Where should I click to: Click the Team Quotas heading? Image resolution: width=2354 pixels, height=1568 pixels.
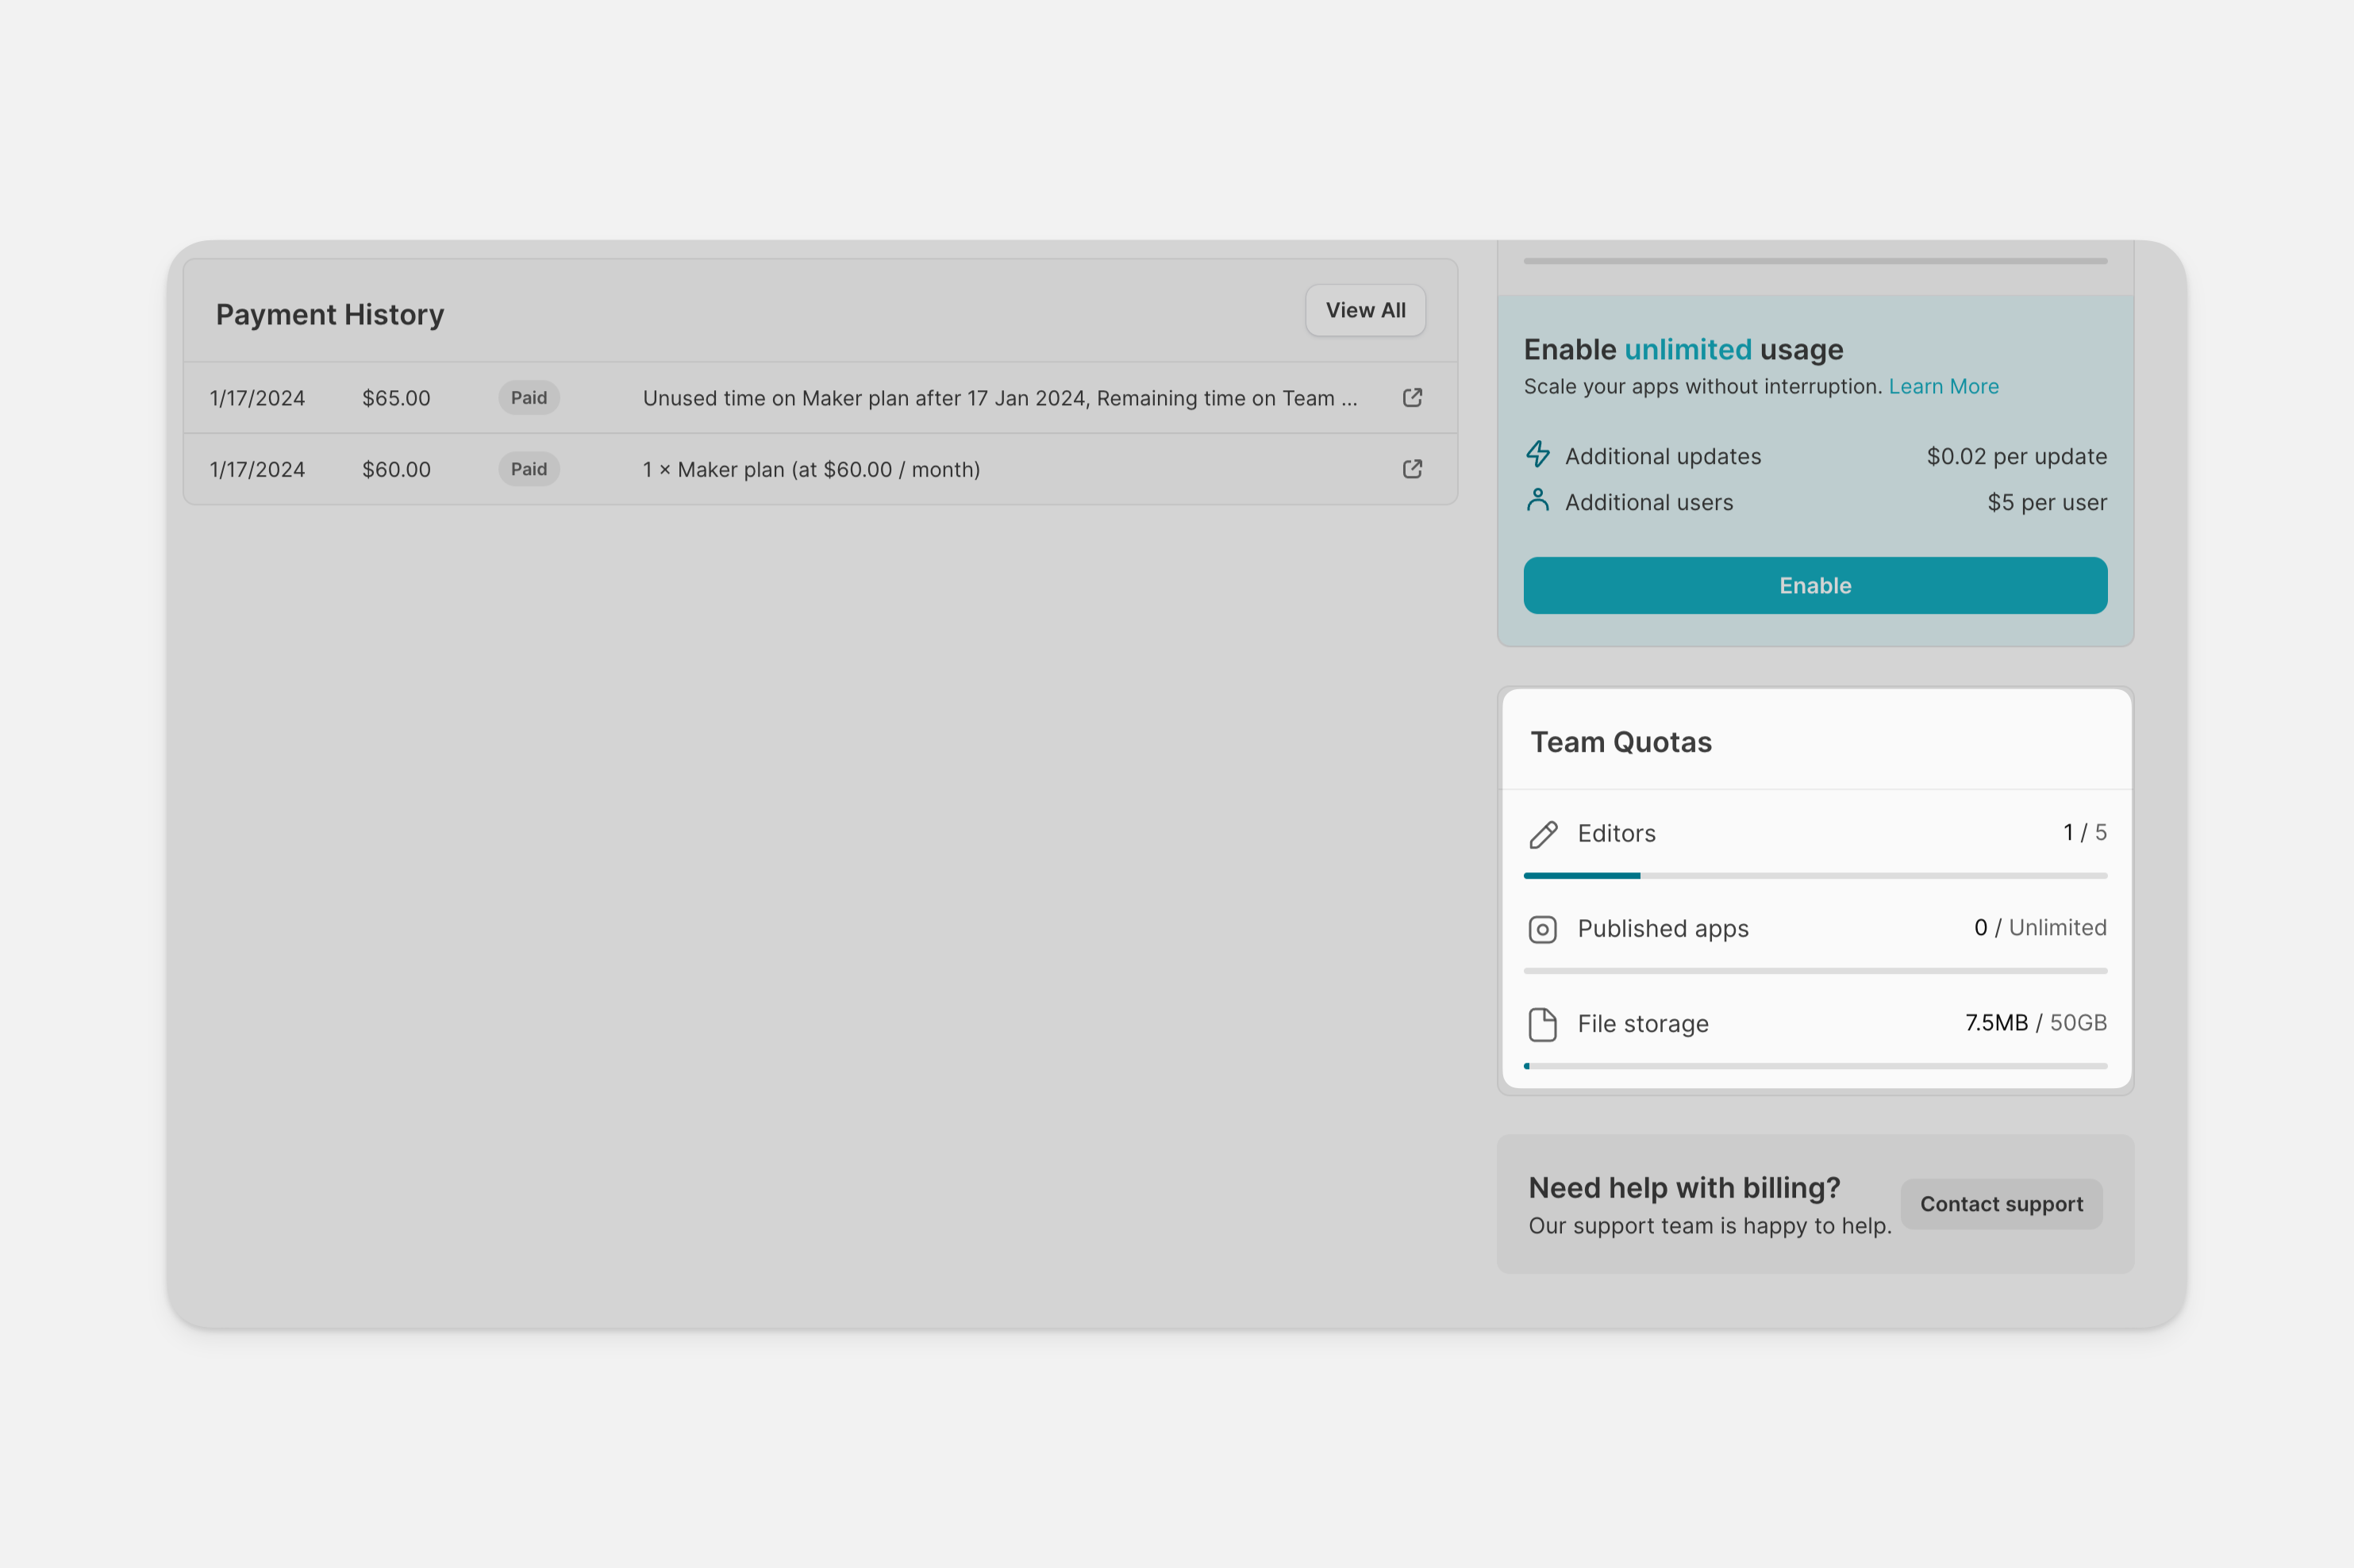[x=1621, y=742]
